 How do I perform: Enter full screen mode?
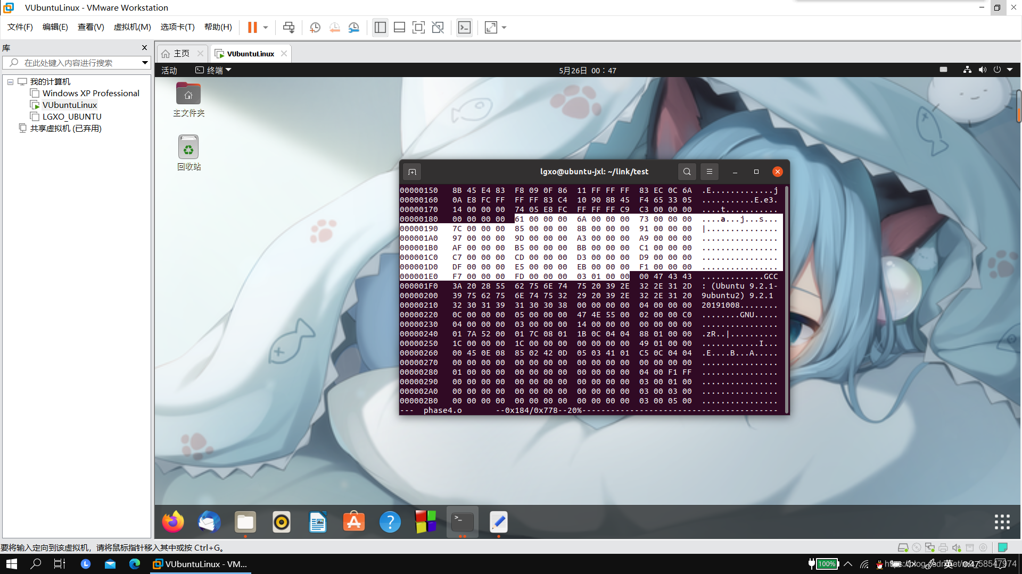pyautogui.click(x=418, y=27)
